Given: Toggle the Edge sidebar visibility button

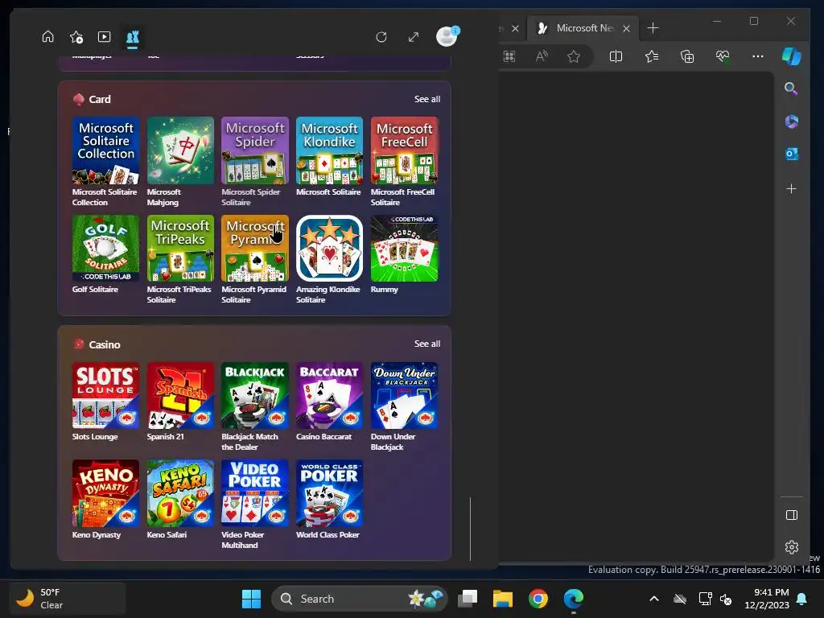Looking at the screenshot, I should coord(792,515).
